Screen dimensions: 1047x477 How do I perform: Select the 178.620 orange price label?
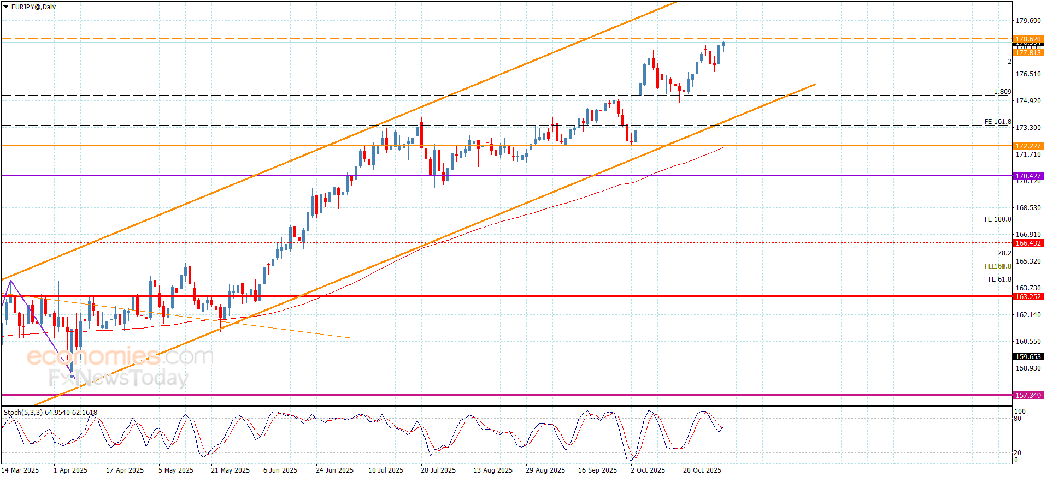pos(1028,39)
